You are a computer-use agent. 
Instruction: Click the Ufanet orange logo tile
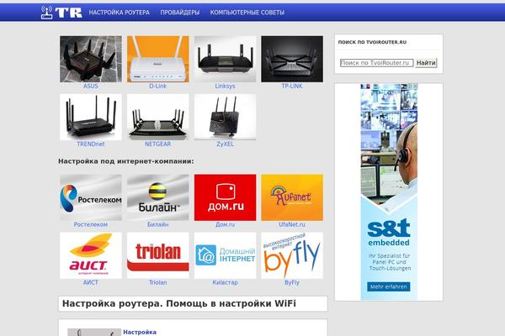tap(292, 197)
